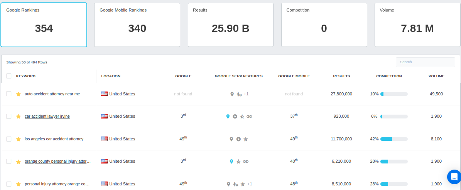461x190 pixels.
Task: Select the Google Rankings card
Action: pyautogui.click(x=44, y=25)
